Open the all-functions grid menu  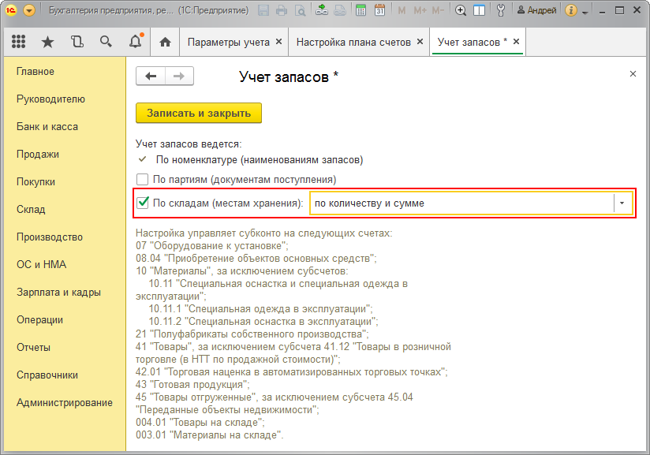coord(18,41)
